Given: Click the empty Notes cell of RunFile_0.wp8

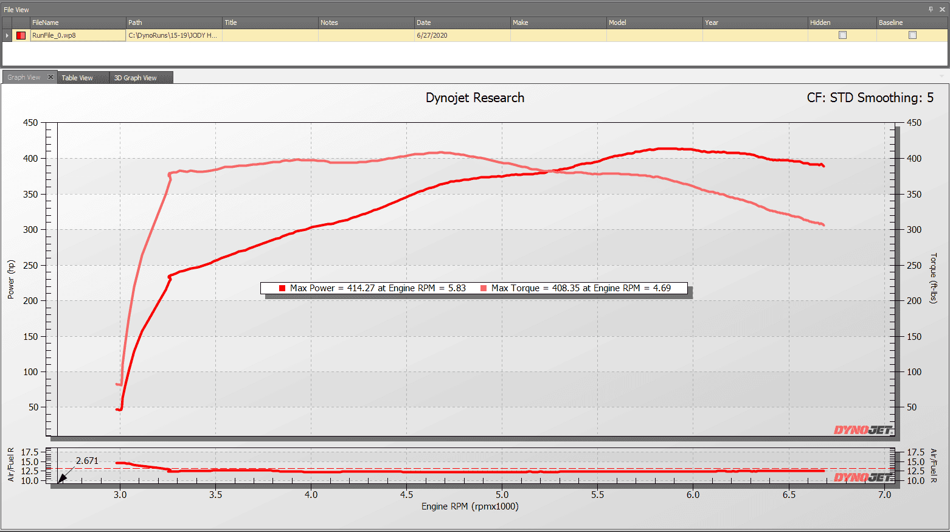Looking at the screenshot, I should click(366, 35).
